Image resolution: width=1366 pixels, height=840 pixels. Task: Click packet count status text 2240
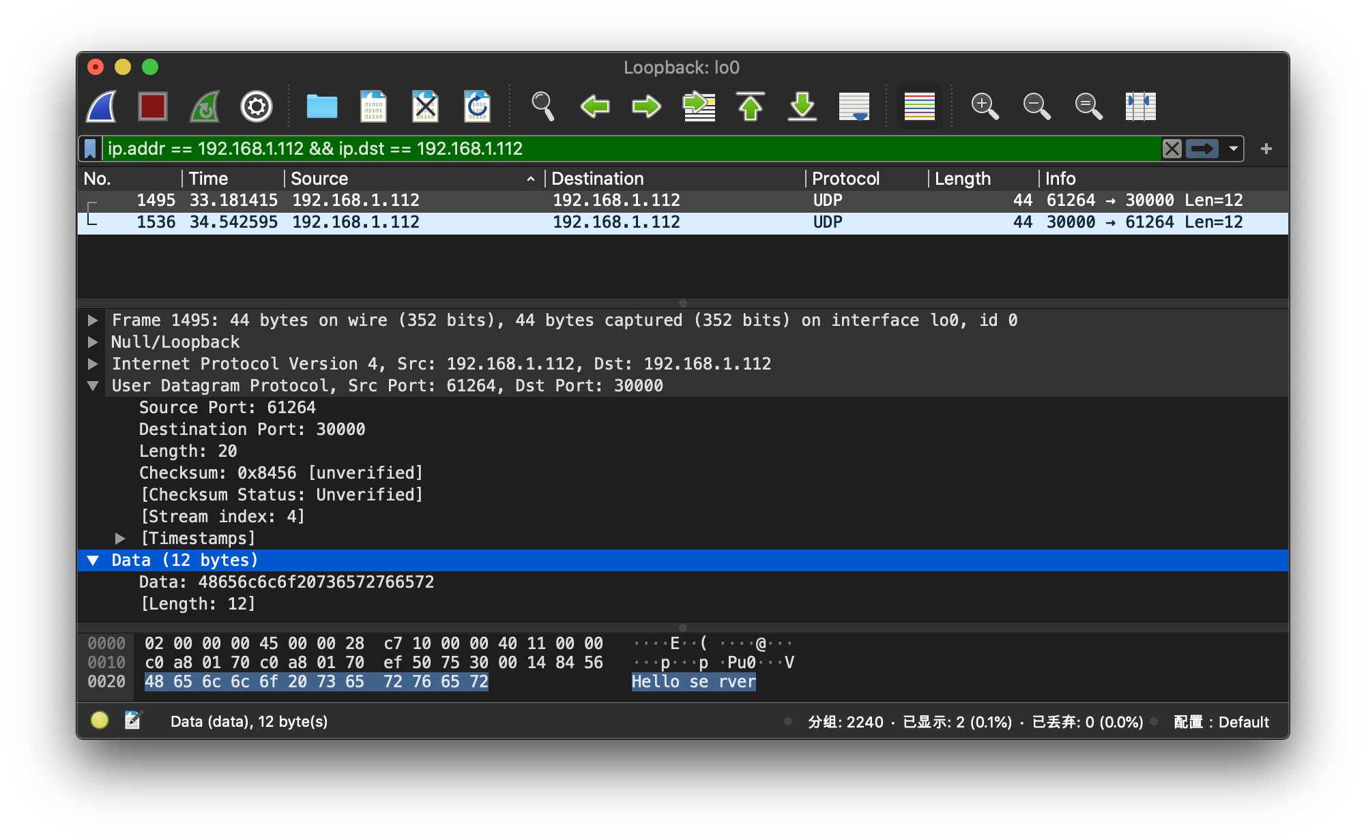[x=845, y=722]
